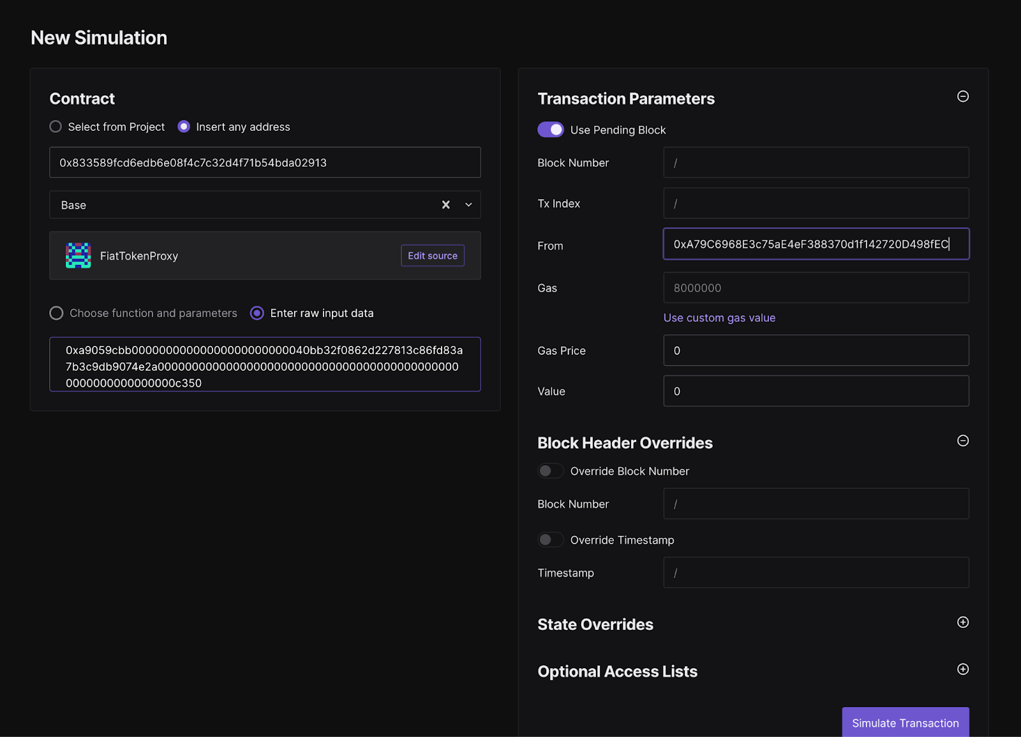Select 'Enter raw input data' radio button
Screen dimensions: 1021x737
click(257, 313)
